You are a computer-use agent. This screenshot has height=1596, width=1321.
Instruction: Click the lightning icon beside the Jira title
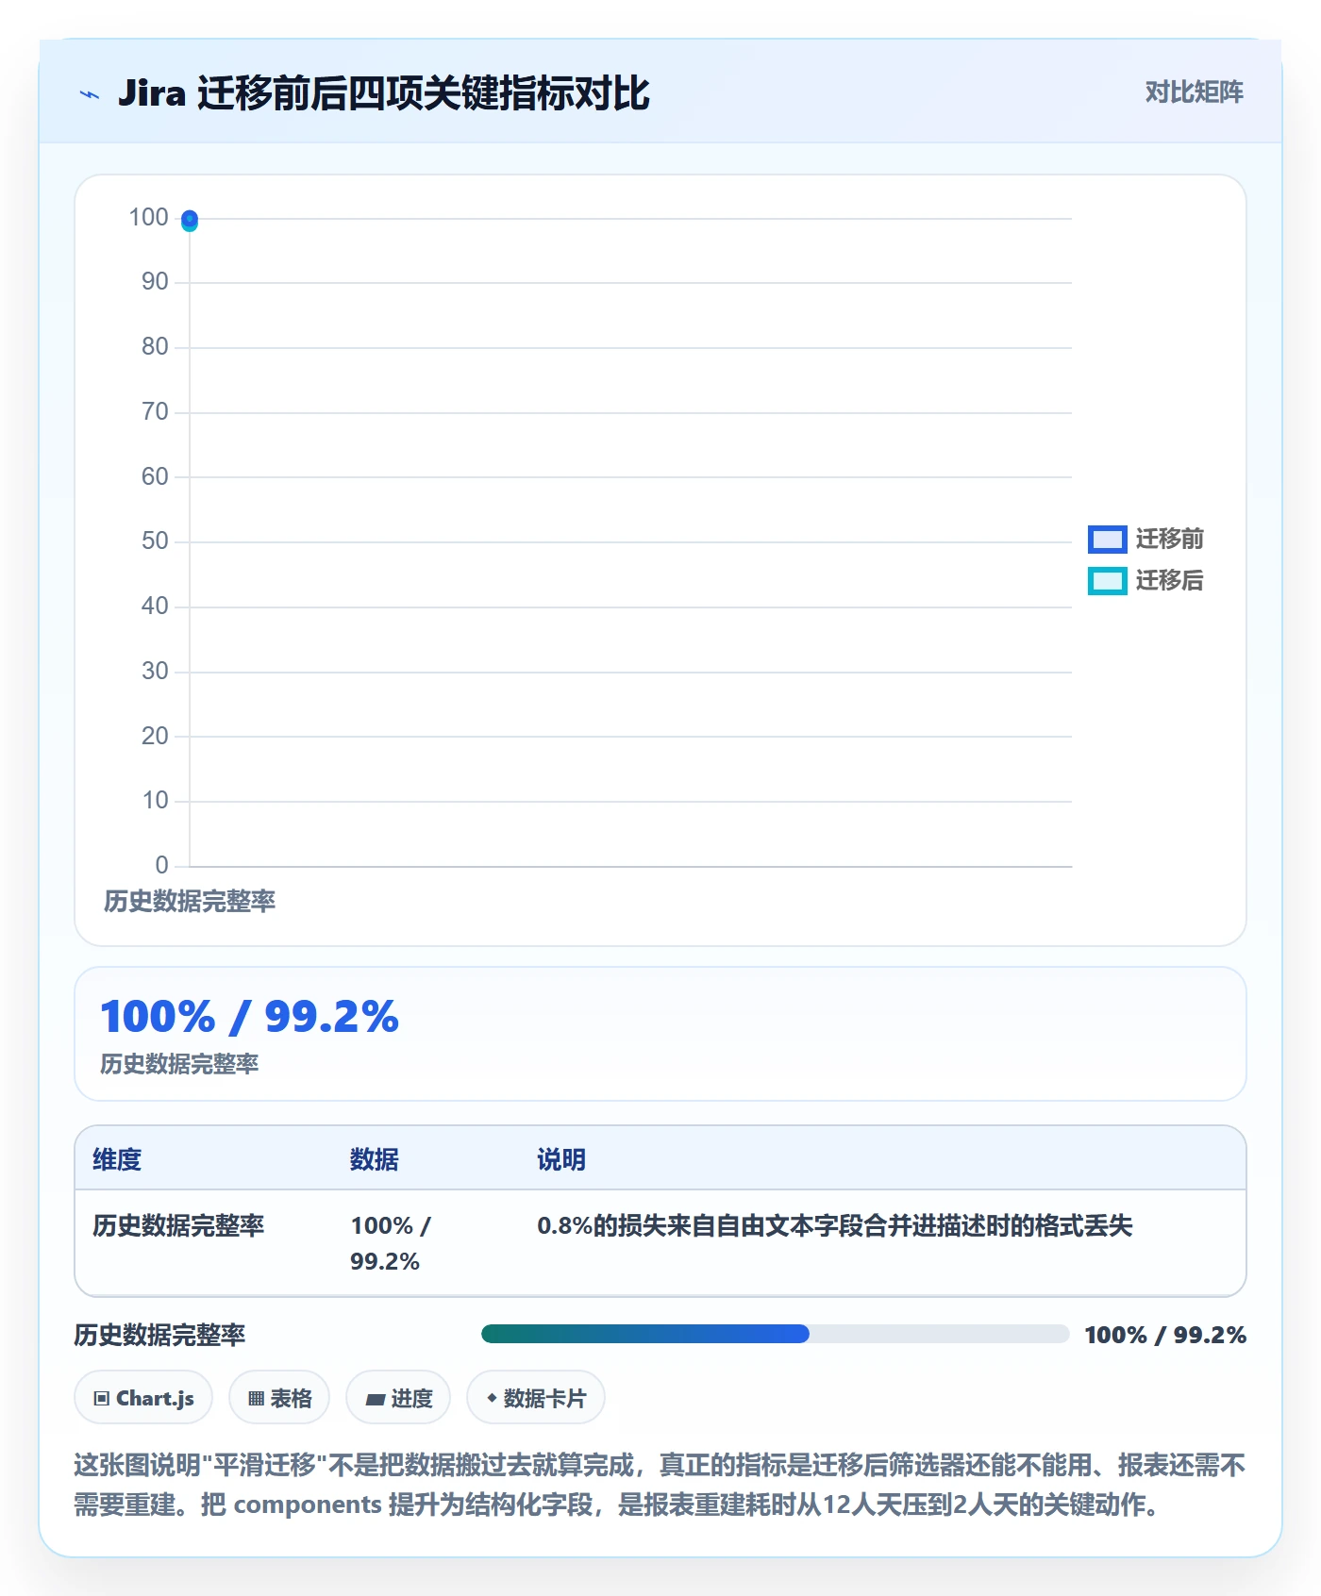pyautogui.click(x=90, y=94)
